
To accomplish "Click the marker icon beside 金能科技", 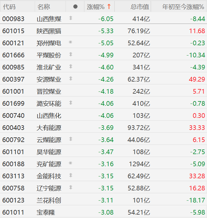I will 71,175.
